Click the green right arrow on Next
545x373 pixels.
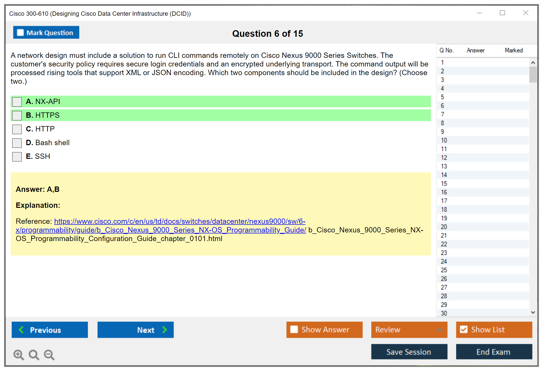[165, 330]
